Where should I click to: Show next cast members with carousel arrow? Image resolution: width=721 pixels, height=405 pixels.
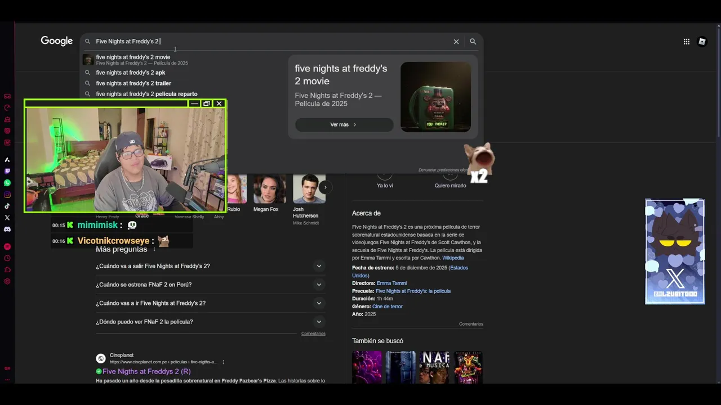pyautogui.click(x=325, y=187)
